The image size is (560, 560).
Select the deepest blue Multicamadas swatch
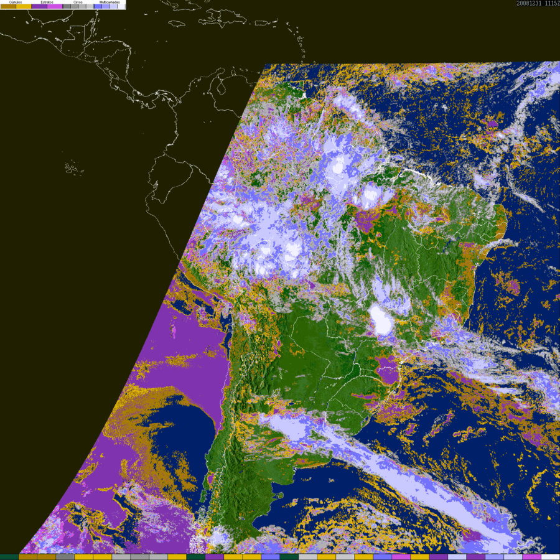tap(98, 6)
